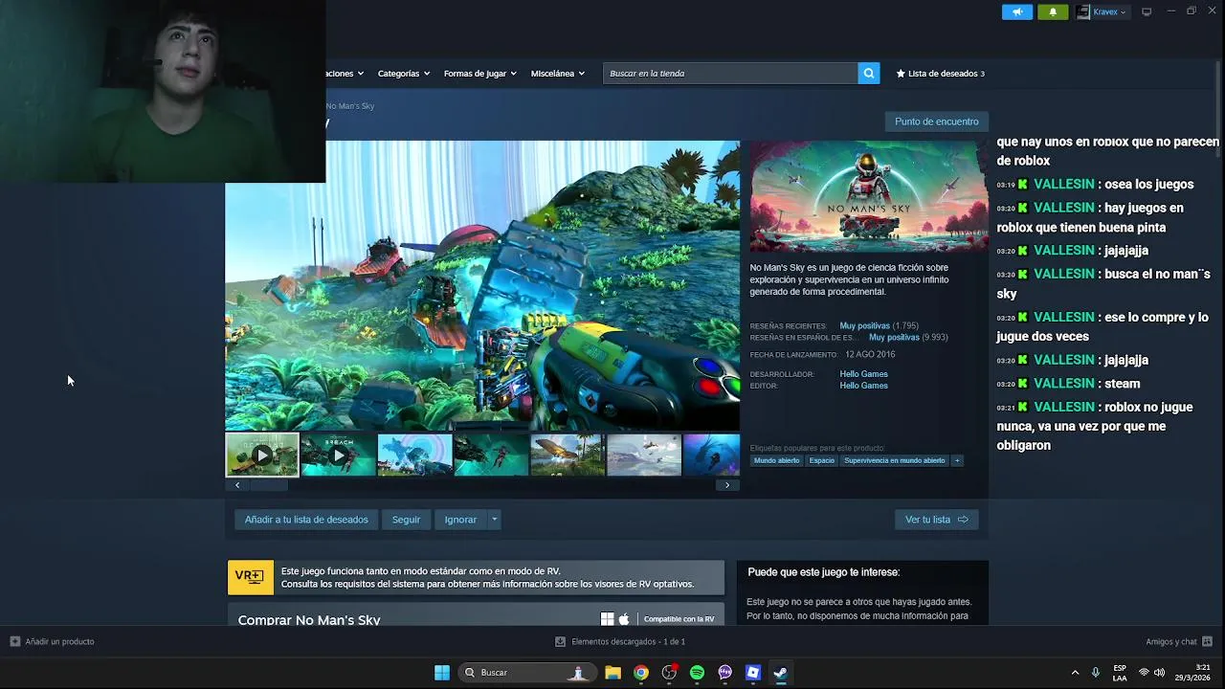Open Wi-Fi network tray icon
This screenshot has width=1225, height=689.
click(x=1144, y=673)
